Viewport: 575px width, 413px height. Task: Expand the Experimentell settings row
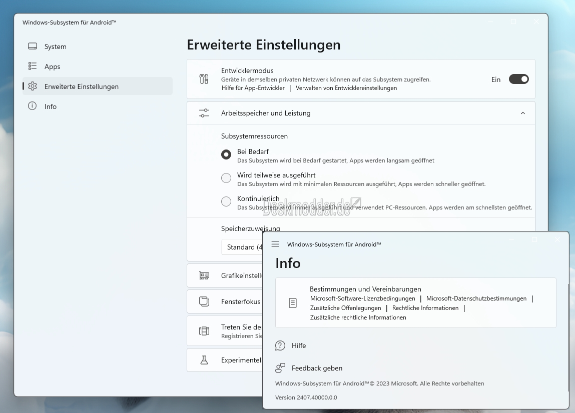tap(225, 360)
